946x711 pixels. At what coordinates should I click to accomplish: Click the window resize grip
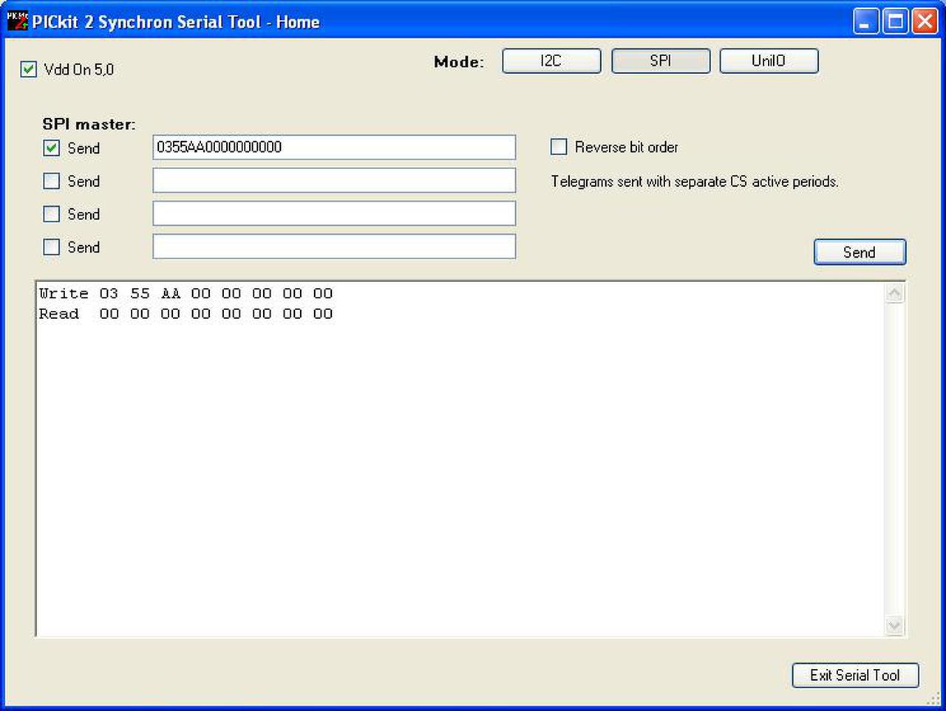pyautogui.click(x=933, y=698)
